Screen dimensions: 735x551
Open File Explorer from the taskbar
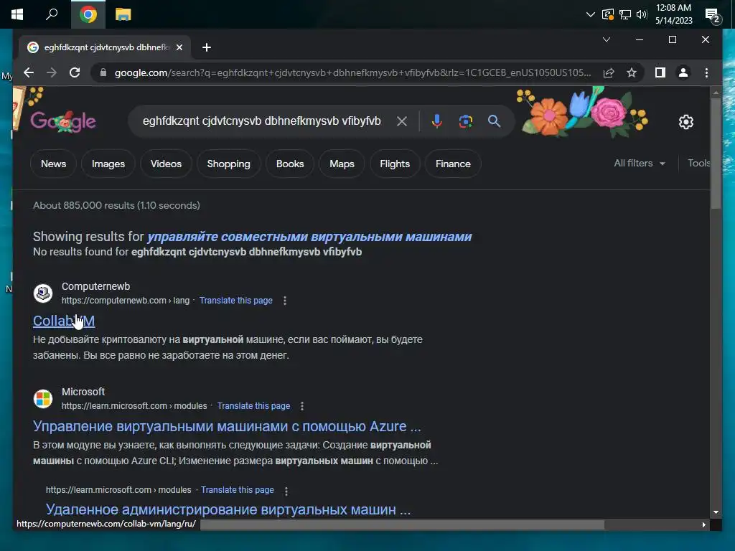coord(123,14)
